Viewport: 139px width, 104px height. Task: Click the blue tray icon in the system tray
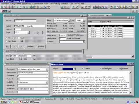(x=128, y=102)
